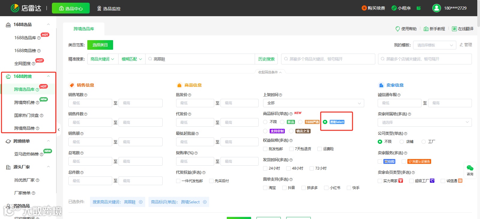Viewport: 480px width, 219px height.
Task: Open the WeChat 咨询 consult icon
Action: [x=470, y=168]
